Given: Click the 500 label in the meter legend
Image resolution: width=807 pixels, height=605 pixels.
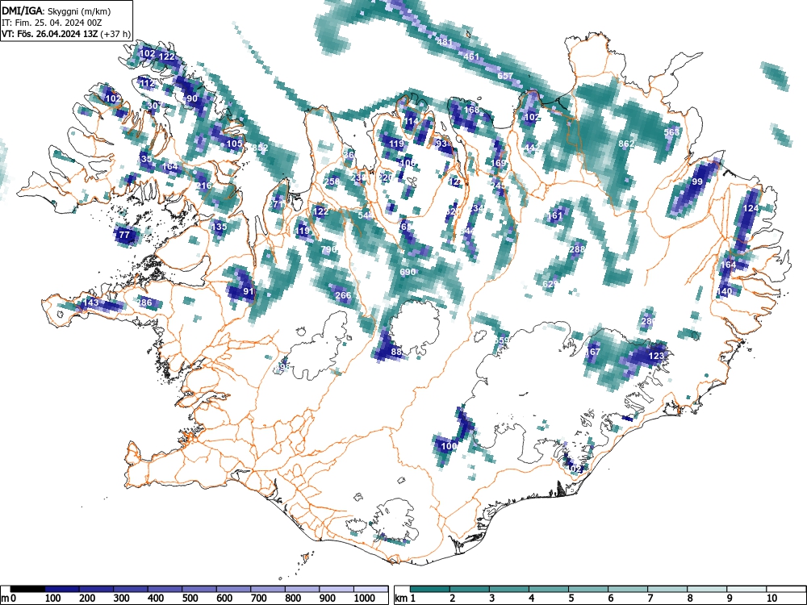Looking at the screenshot, I should tap(190, 599).
